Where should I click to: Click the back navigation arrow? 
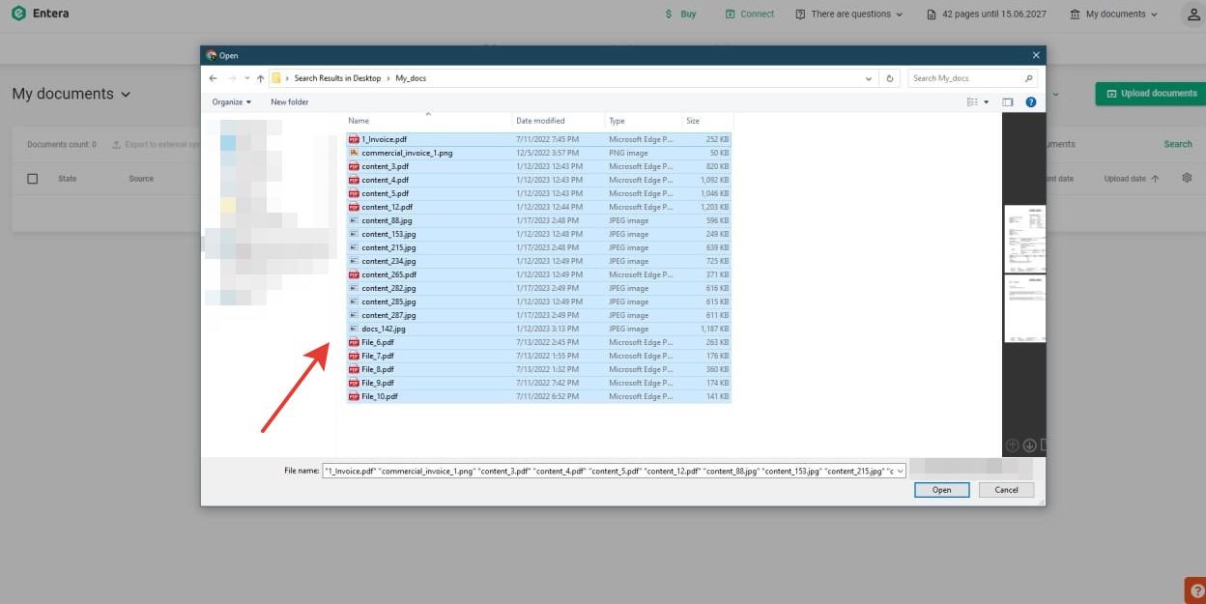point(214,78)
